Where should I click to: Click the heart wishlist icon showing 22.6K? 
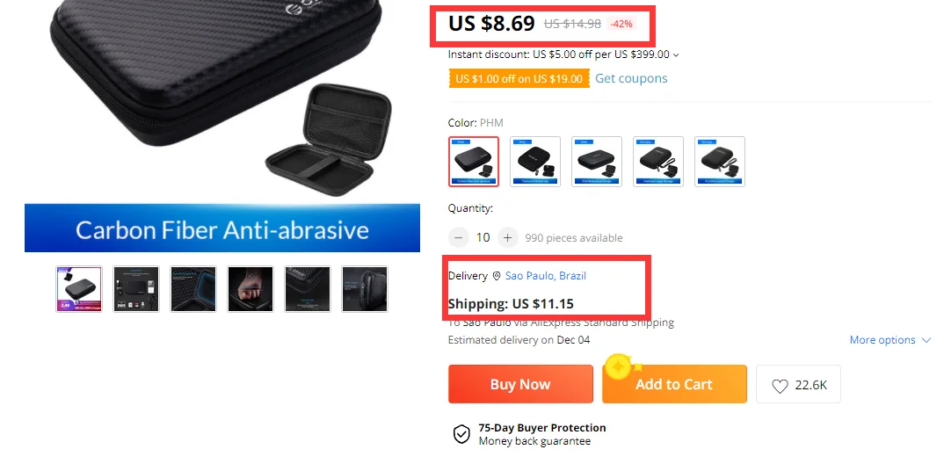780,386
